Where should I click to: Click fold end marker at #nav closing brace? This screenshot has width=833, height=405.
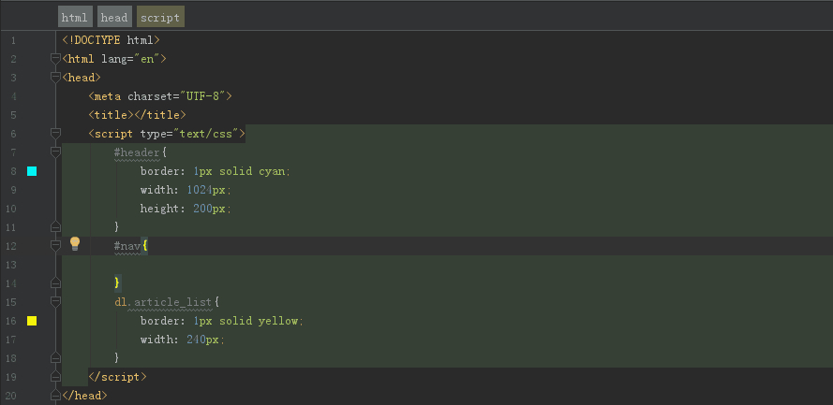[55, 282]
